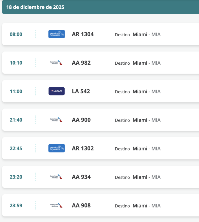Viewport: 199px width, 222px height.
Task: Click the Aerolíneas Argentinas logo for AR 1302
Action: (x=57, y=148)
